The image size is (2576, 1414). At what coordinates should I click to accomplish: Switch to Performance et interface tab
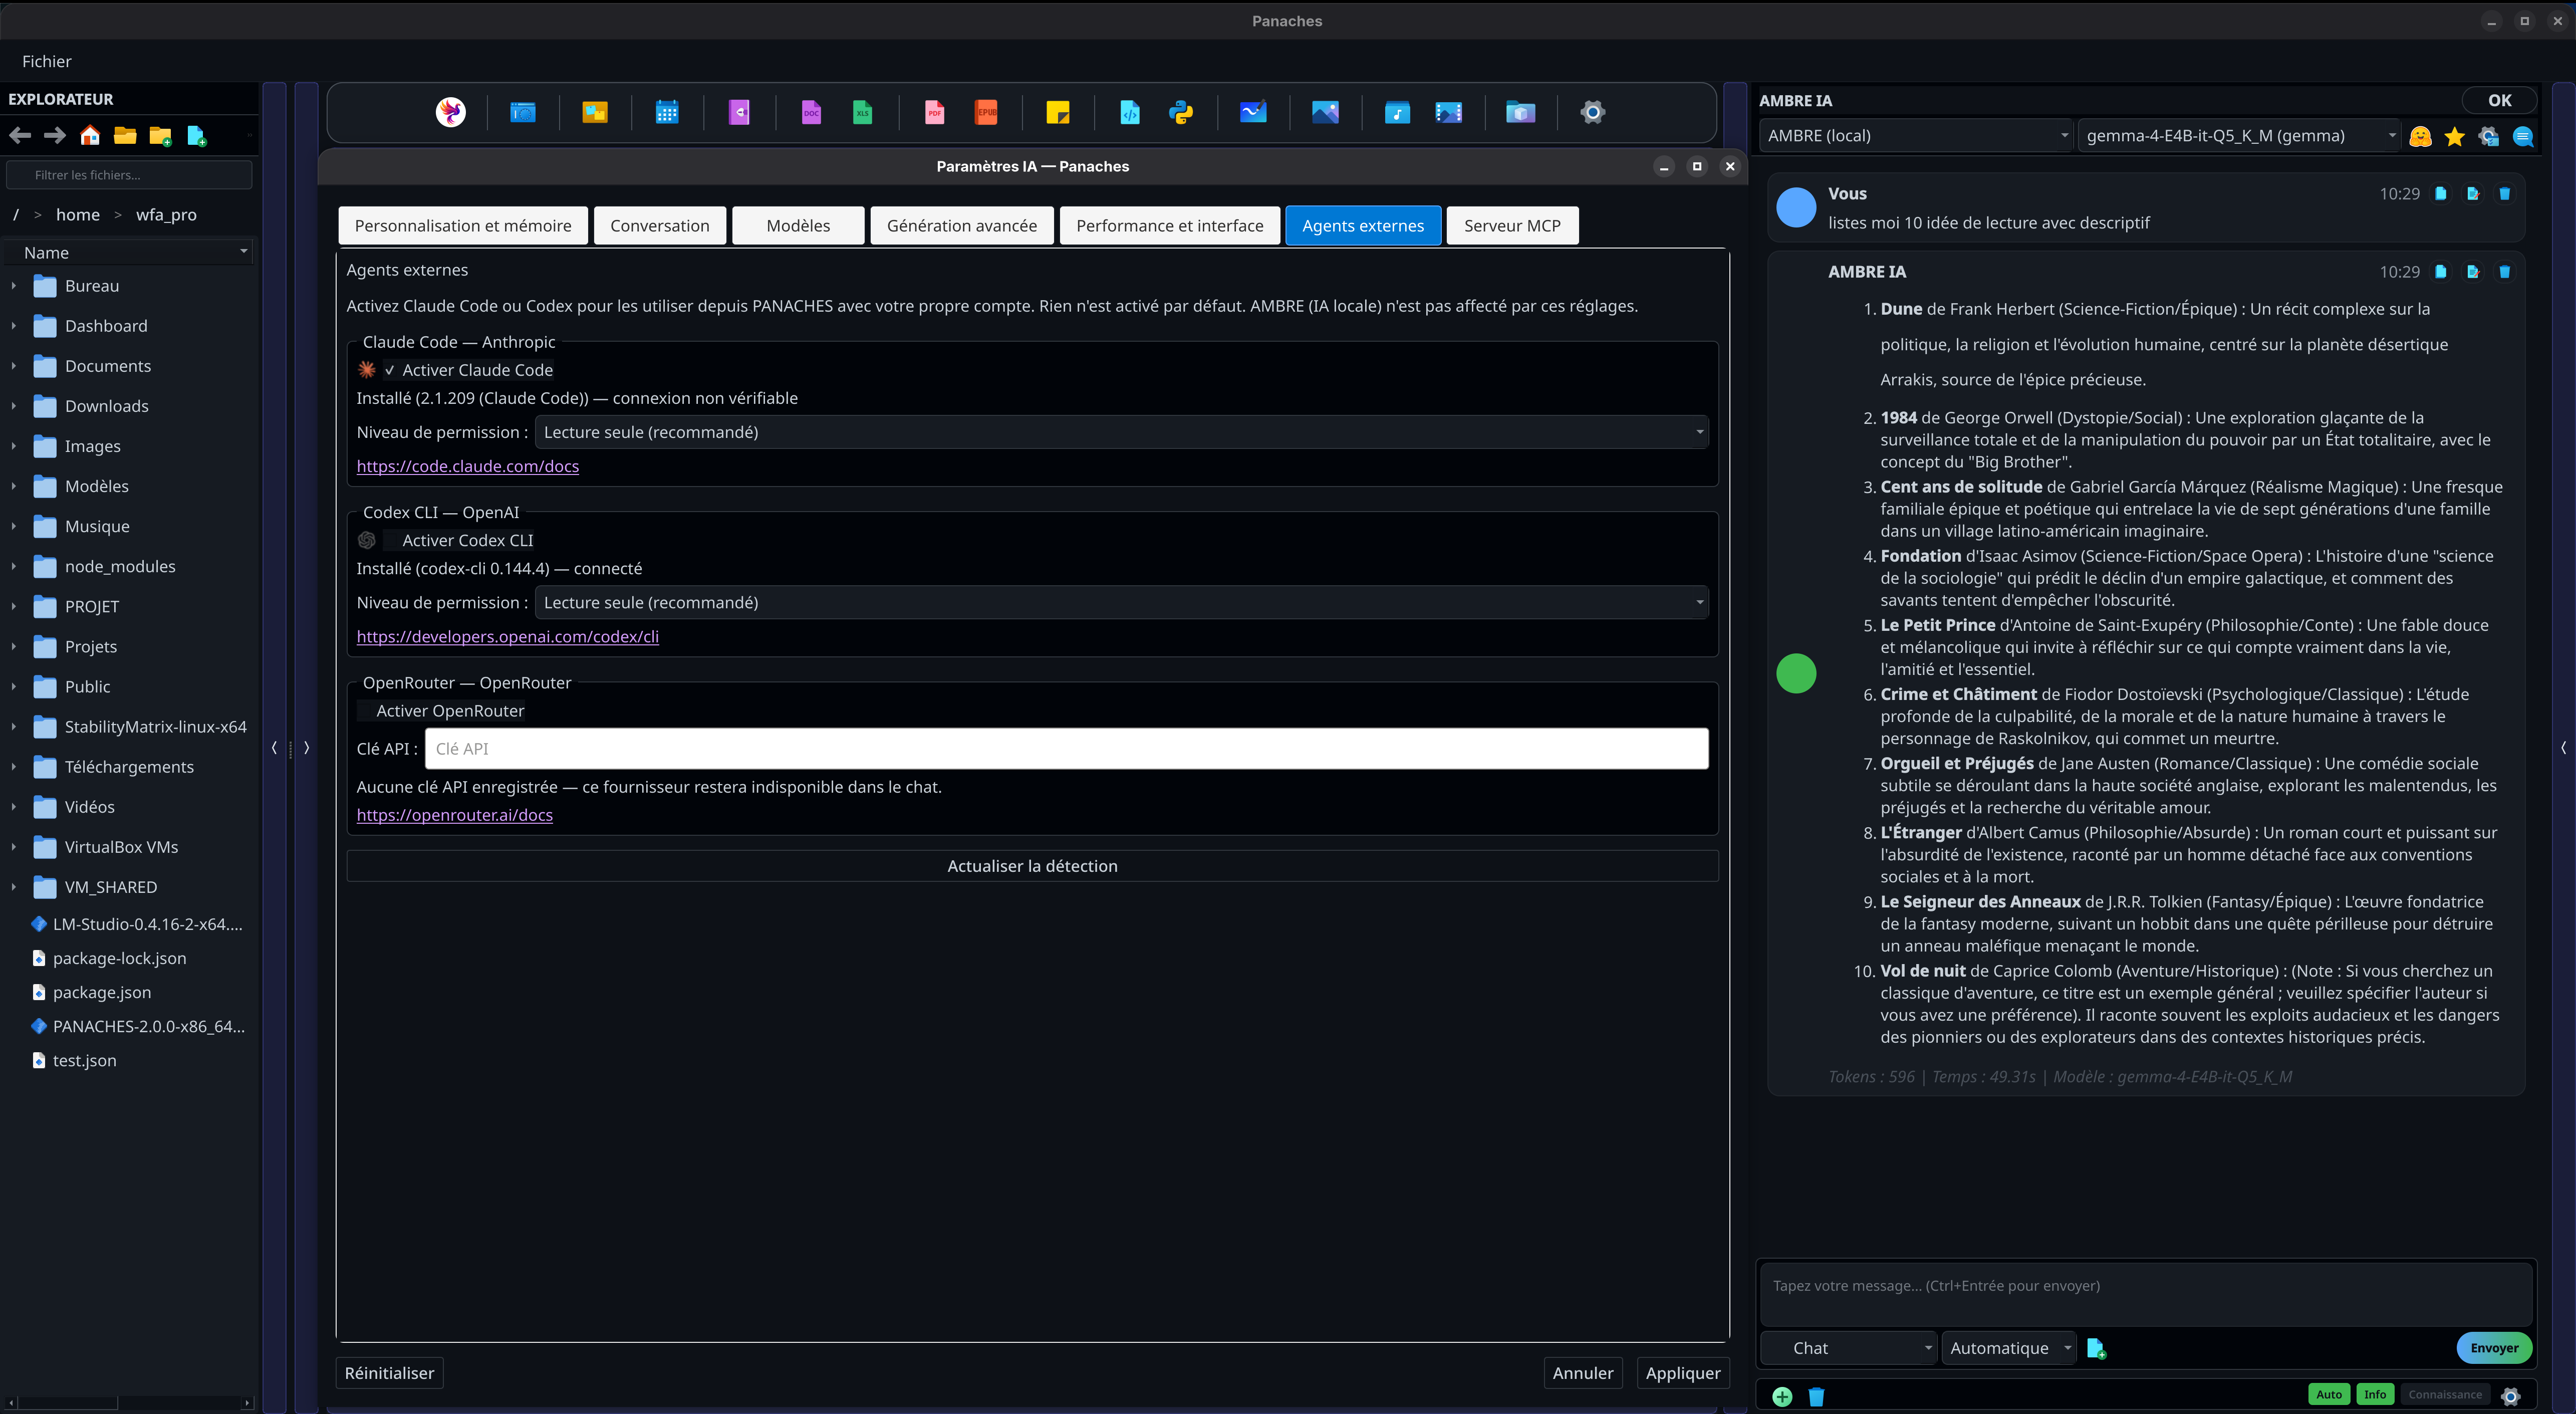(1170, 226)
